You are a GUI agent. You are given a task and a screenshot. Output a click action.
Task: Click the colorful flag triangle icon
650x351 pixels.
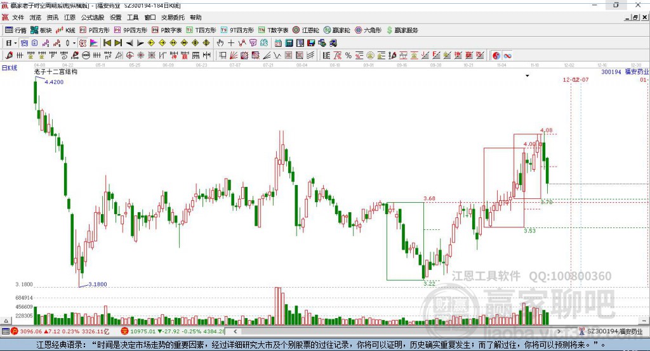pyautogui.click(x=94, y=43)
